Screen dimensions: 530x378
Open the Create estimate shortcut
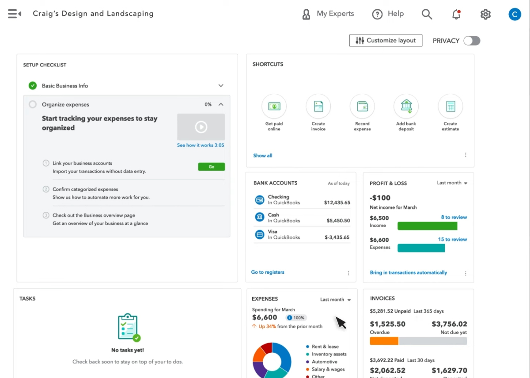(450, 107)
